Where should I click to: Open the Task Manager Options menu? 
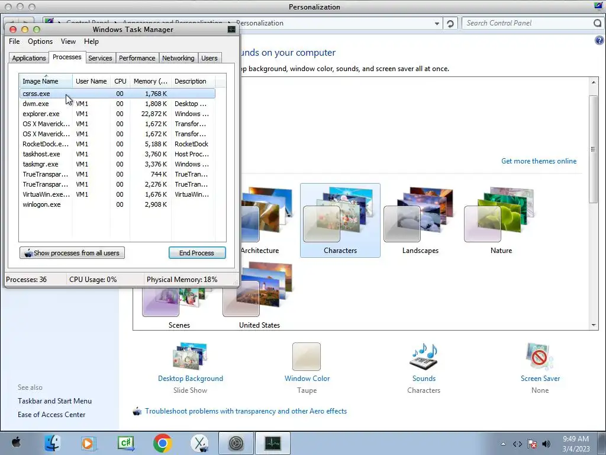40,41
